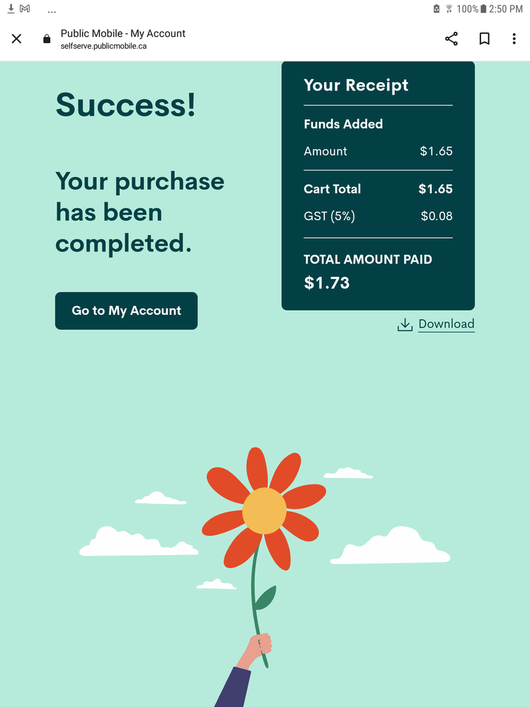
Task: Click the Success! heading text
Action: click(x=125, y=105)
